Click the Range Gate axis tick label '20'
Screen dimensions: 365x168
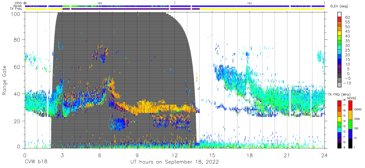click(17, 121)
